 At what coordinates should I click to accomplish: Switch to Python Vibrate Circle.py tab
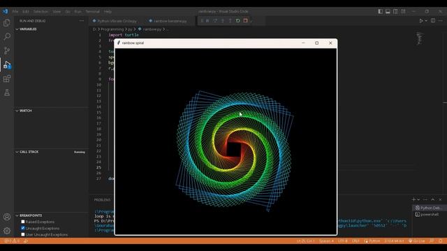(x=115, y=21)
